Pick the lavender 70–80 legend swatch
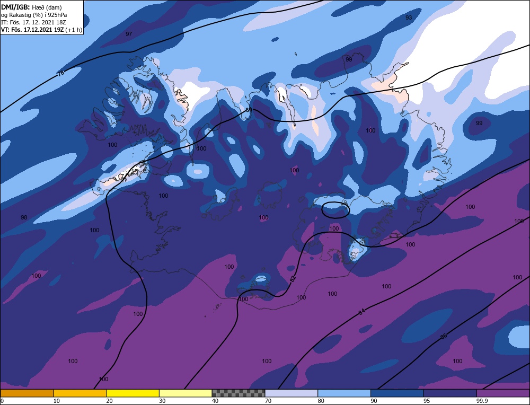The width and height of the screenshot is (530, 405). pos(291,393)
